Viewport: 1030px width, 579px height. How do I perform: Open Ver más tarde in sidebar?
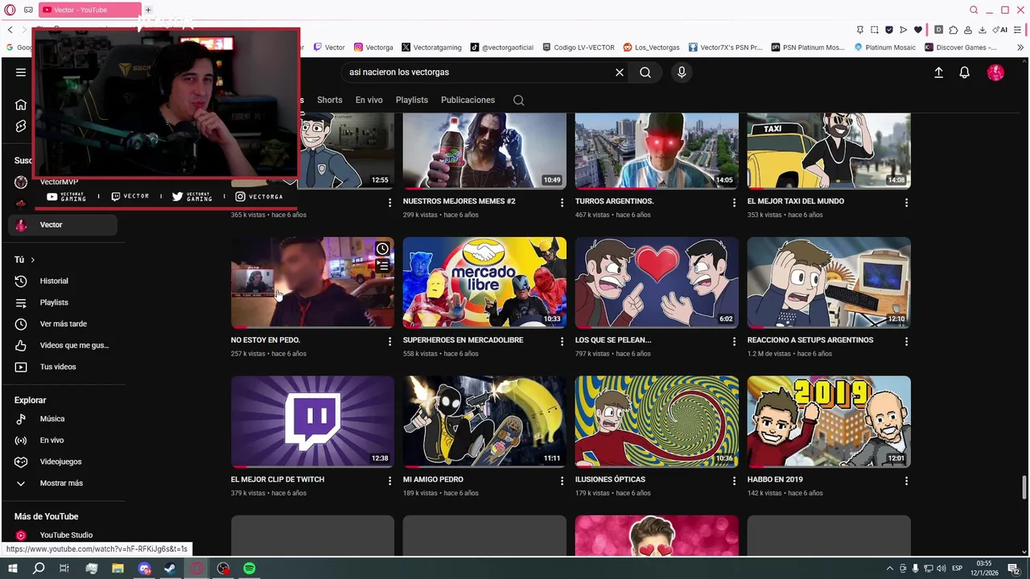click(x=62, y=324)
